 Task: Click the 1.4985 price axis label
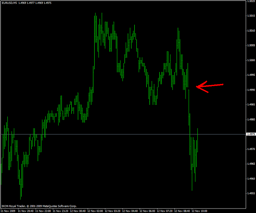point(251,104)
